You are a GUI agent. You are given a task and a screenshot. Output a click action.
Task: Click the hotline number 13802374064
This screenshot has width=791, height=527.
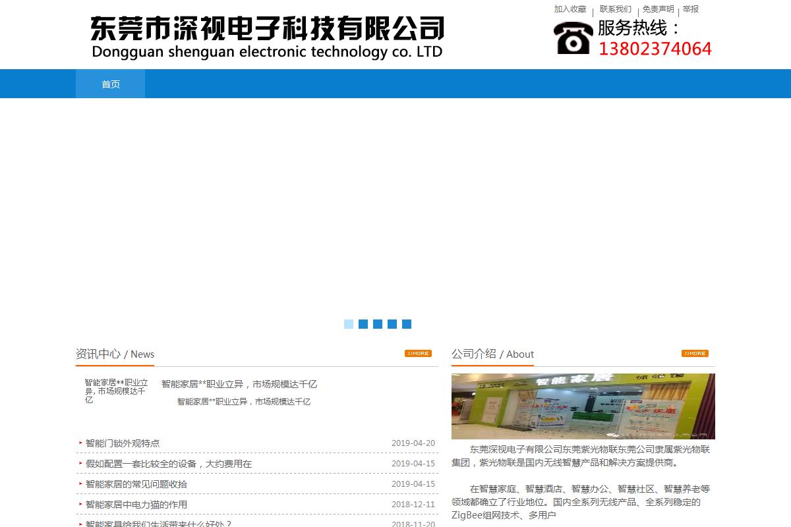pos(655,49)
